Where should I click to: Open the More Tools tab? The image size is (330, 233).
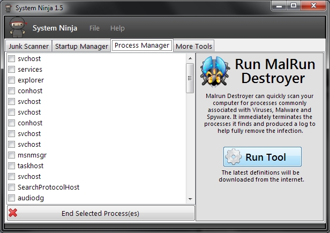coord(194,46)
